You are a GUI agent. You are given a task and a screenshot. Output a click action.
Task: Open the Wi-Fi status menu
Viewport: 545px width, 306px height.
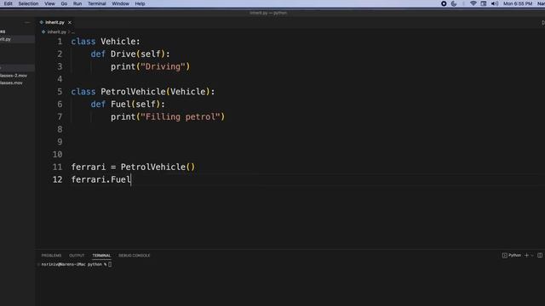(473, 3)
